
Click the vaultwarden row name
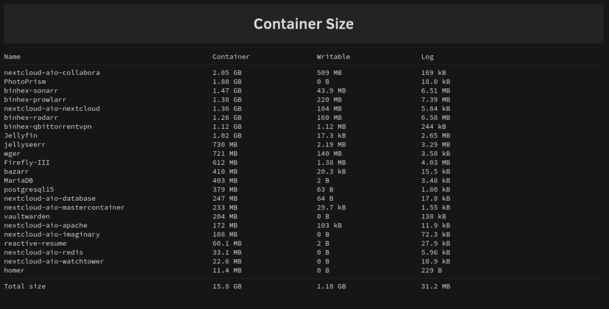(x=27, y=217)
